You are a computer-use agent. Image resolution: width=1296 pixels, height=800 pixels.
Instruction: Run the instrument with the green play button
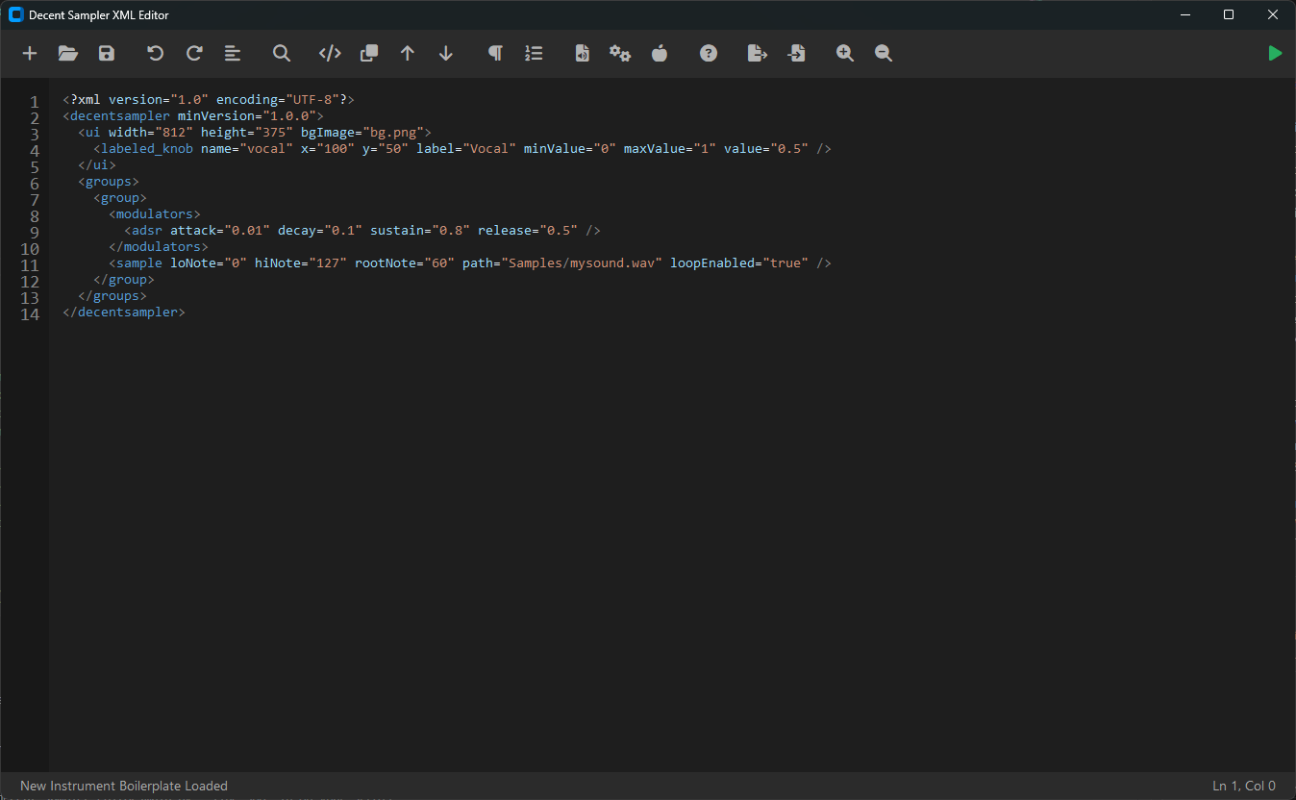click(x=1275, y=54)
